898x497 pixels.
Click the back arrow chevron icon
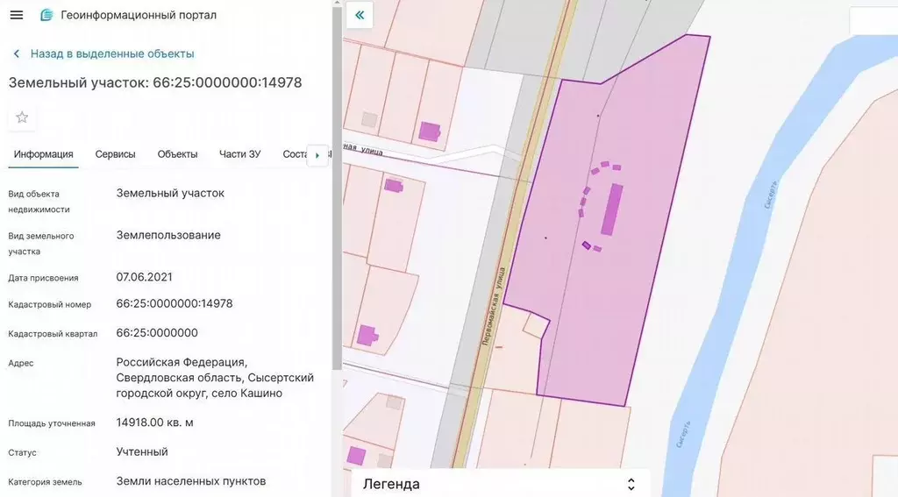coord(17,53)
